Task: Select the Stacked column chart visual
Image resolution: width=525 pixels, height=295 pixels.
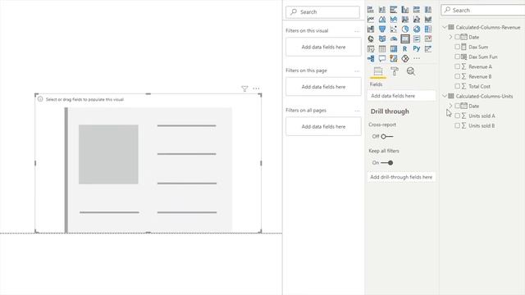Action: [x=382, y=10]
